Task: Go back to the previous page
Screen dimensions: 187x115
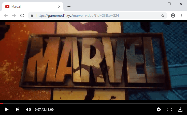Action: click(6, 15)
